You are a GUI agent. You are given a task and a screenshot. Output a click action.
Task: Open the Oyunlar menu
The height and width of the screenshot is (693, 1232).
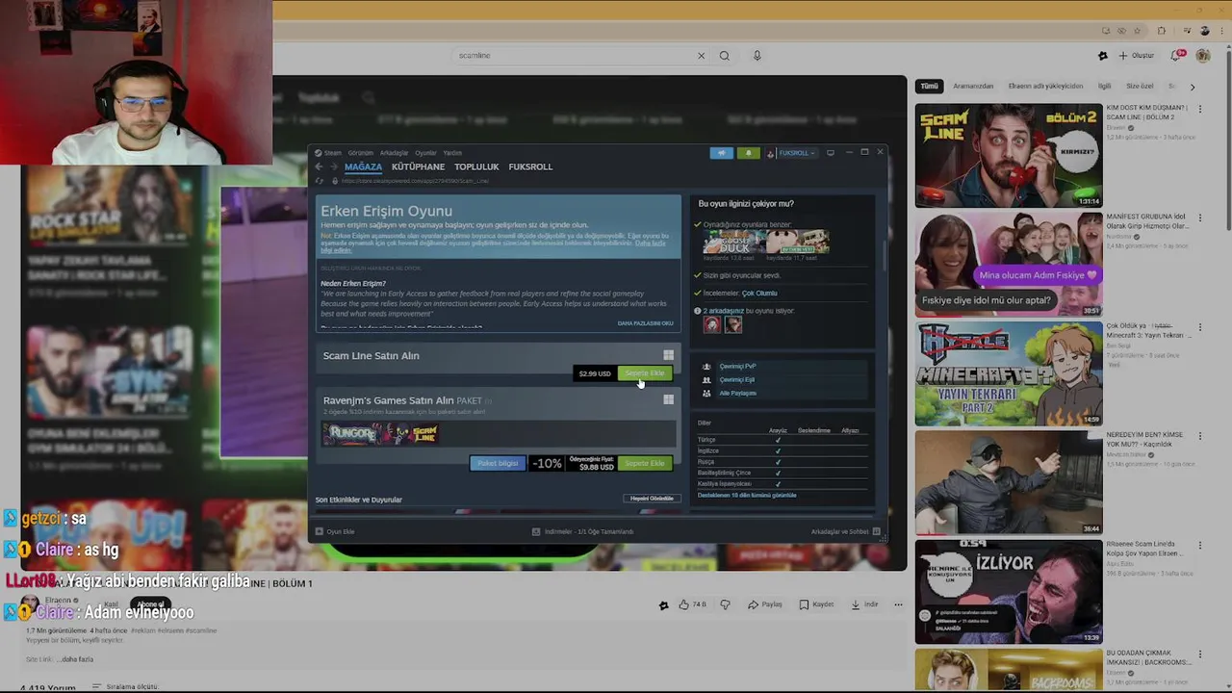click(425, 153)
